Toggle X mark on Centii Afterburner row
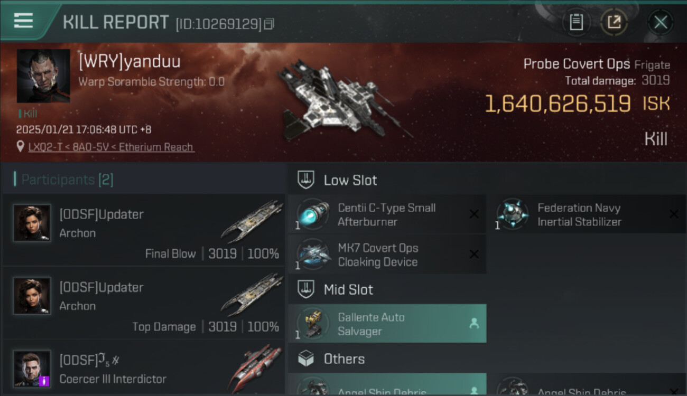This screenshot has height=396, width=687. (x=474, y=214)
